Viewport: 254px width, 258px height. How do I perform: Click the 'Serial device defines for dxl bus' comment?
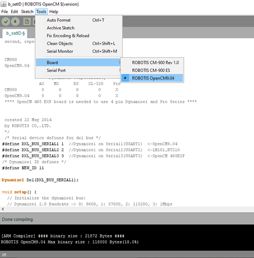[x=53, y=138]
